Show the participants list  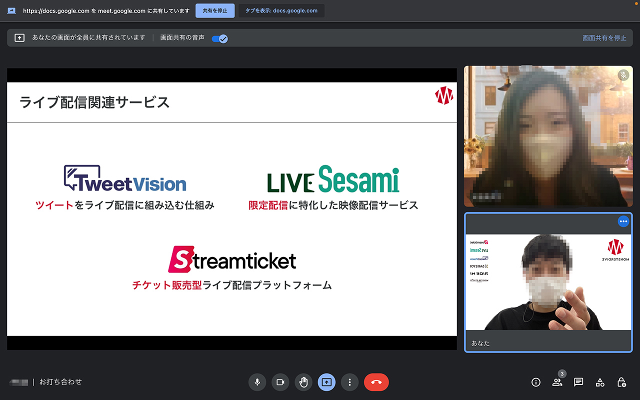tap(557, 382)
